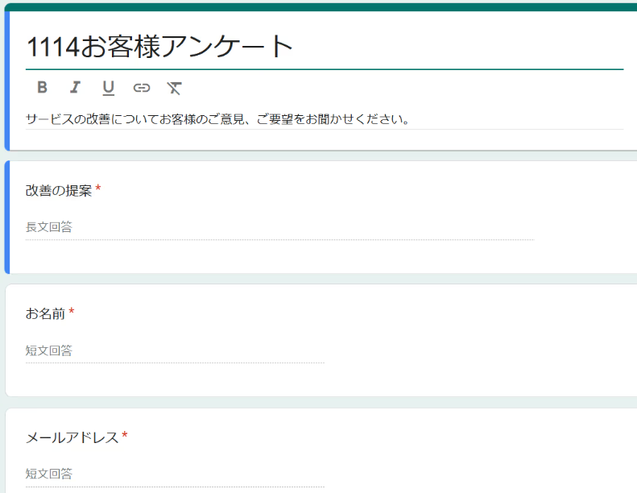
Task: Select the お名前 question title
Action: click(x=45, y=313)
